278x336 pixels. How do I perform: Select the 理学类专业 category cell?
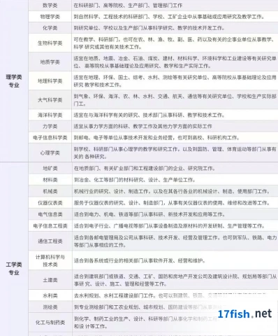[x=14, y=81]
